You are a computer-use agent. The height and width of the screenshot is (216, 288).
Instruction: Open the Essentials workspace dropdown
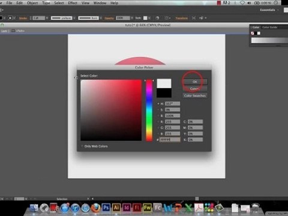point(269,10)
